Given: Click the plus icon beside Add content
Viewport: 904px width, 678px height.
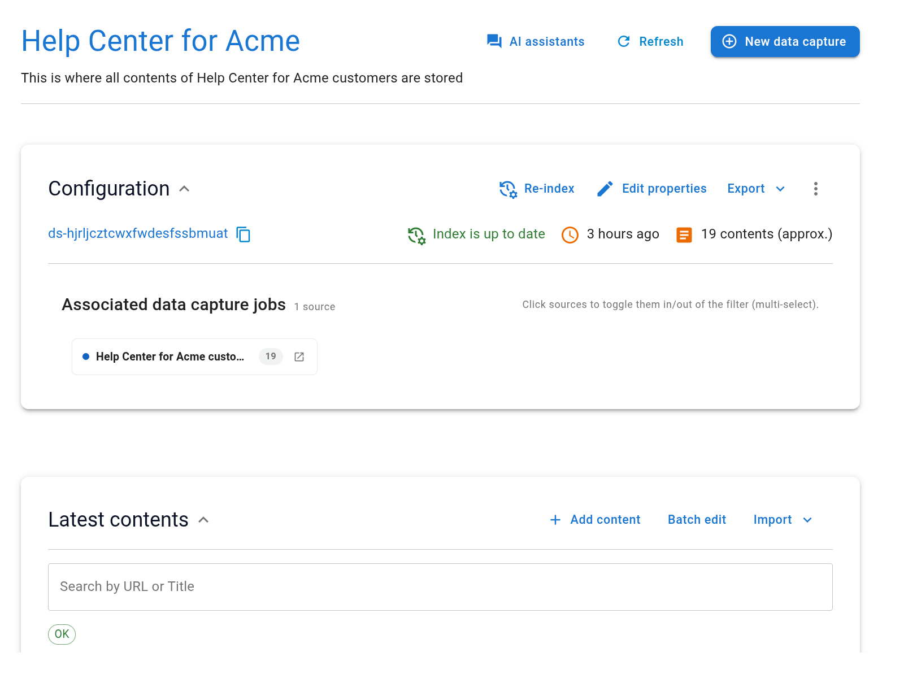Looking at the screenshot, I should click(x=555, y=520).
